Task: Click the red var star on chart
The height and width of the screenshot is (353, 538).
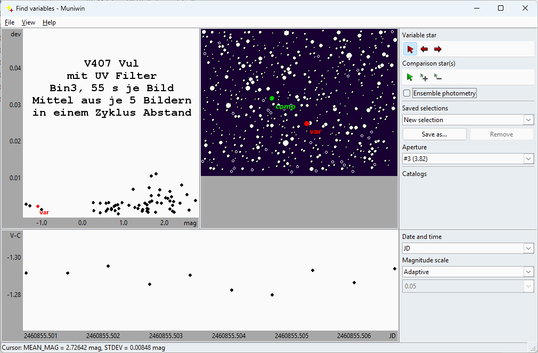Action: click(x=307, y=124)
